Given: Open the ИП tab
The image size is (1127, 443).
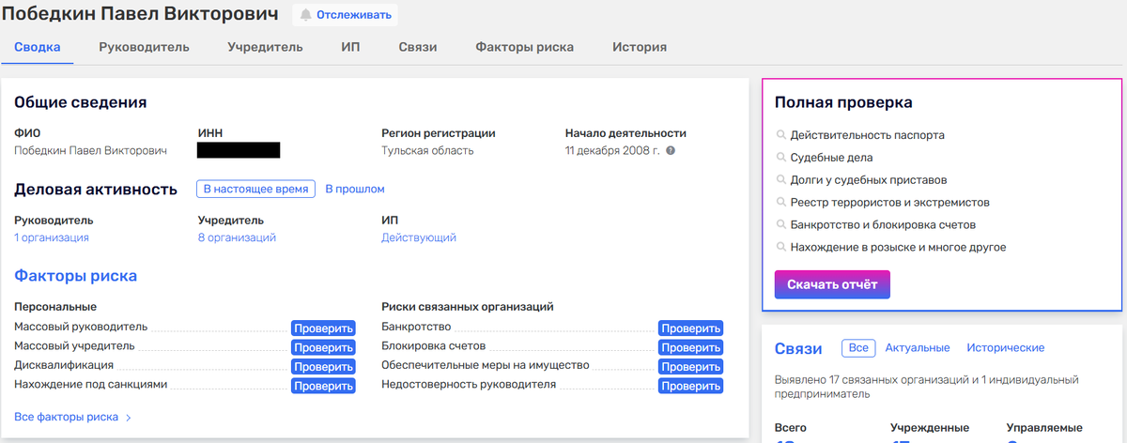Looking at the screenshot, I should [x=350, y=47].
